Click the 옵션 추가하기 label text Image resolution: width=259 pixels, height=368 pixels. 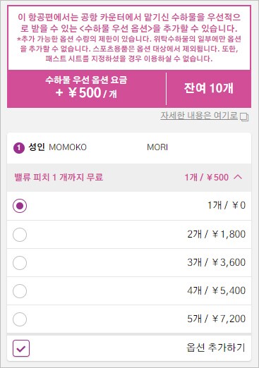coord(216,348)
